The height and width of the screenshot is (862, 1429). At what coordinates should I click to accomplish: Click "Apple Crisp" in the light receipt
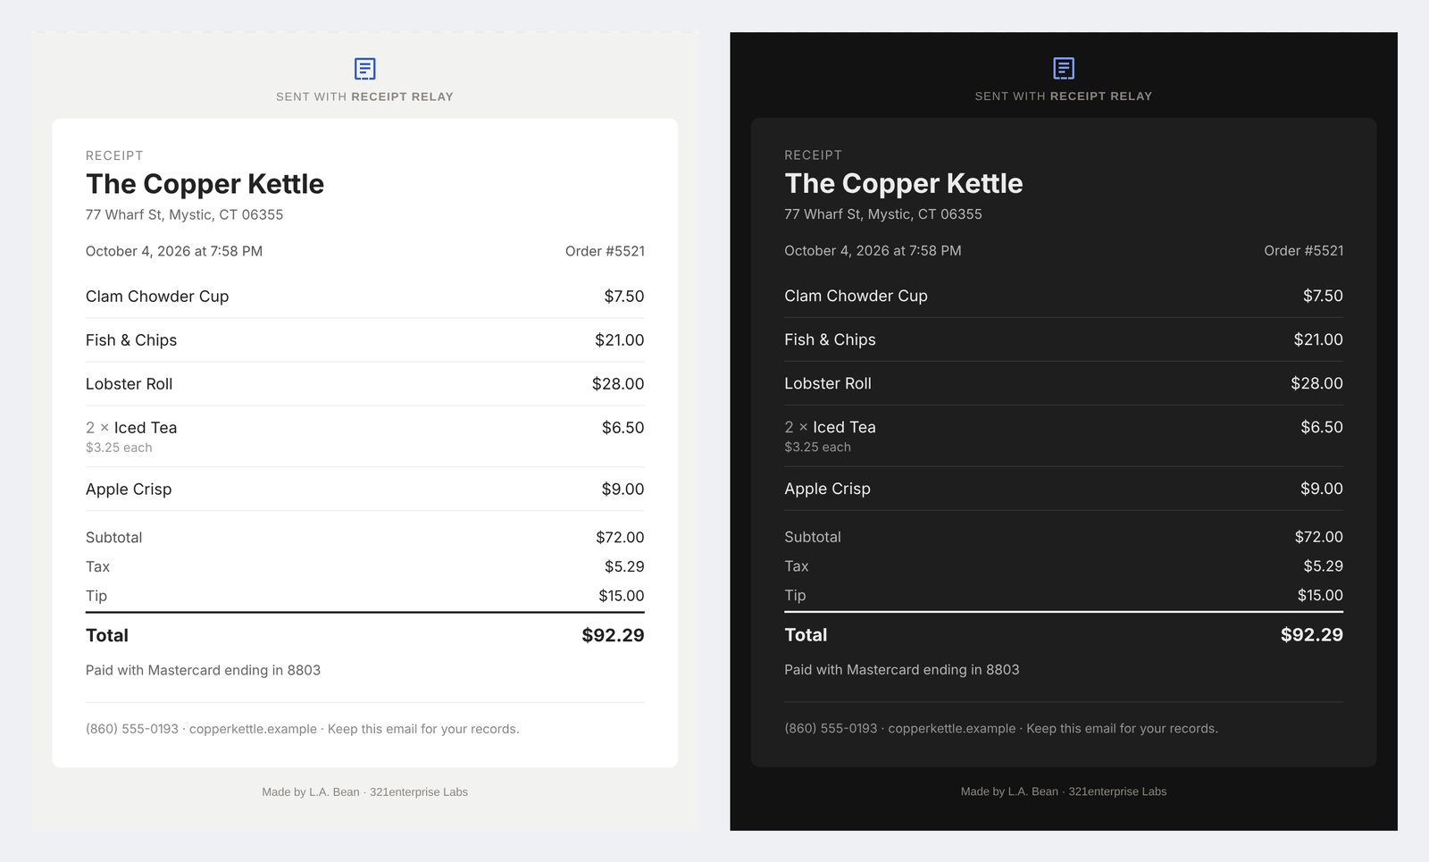pyautogui.click(x=129, y=490)
